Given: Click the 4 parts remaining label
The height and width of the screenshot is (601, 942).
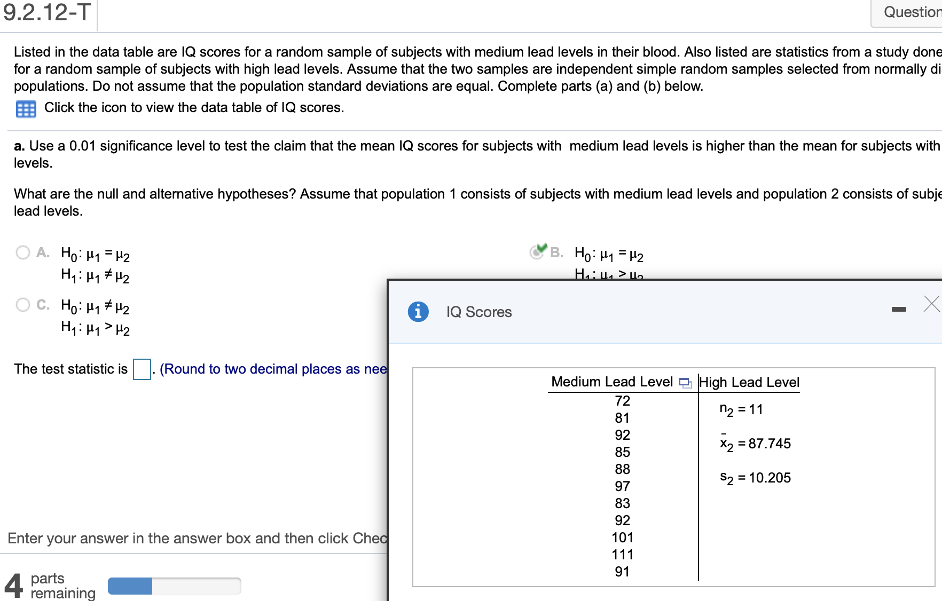Looking at the screenshot, I should [53, 584].
